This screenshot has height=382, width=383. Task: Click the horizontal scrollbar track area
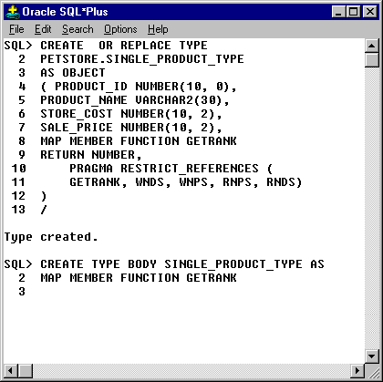coord(191,371)
